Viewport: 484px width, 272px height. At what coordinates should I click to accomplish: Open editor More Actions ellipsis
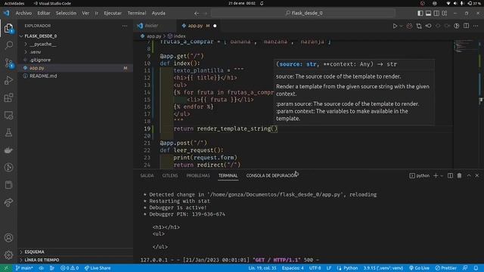pyautogui.click(x=476, y=26)
